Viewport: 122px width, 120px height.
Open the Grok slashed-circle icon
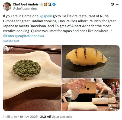pos(112,4)
